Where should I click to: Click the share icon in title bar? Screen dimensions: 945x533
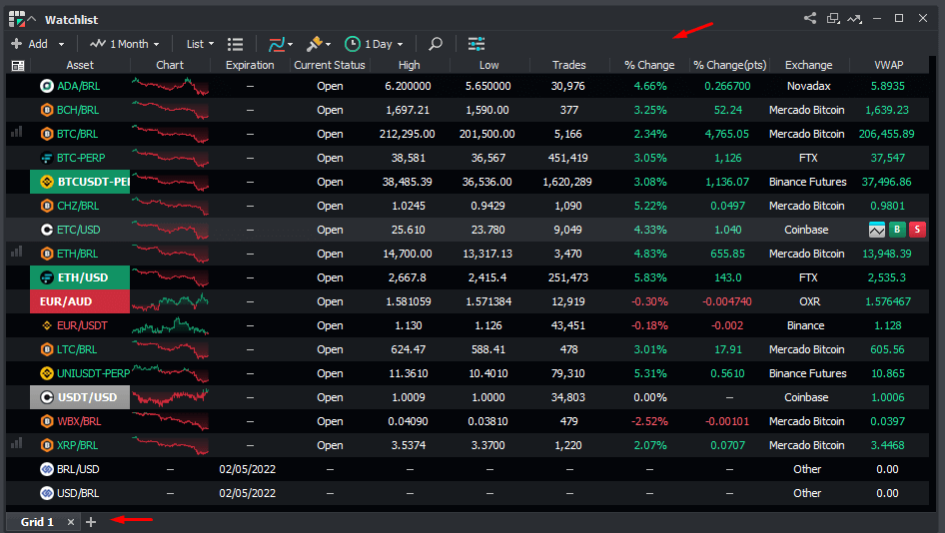click(810, 18)
